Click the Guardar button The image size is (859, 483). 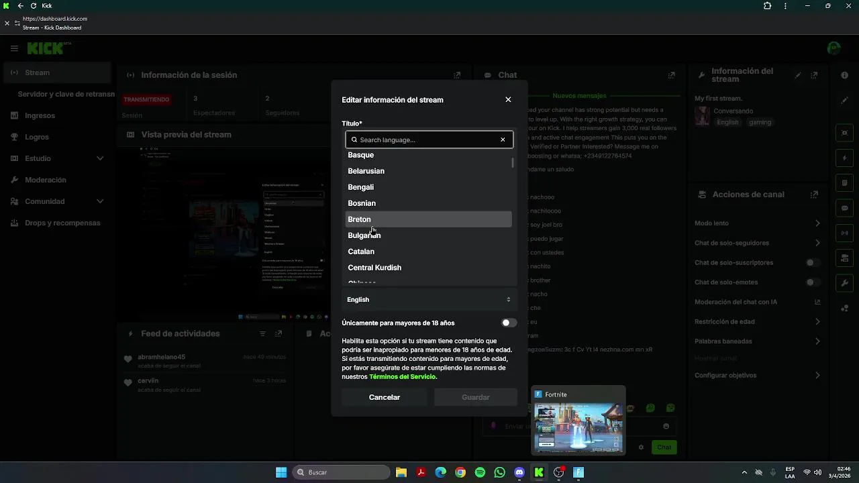click(x=475, y=397)
